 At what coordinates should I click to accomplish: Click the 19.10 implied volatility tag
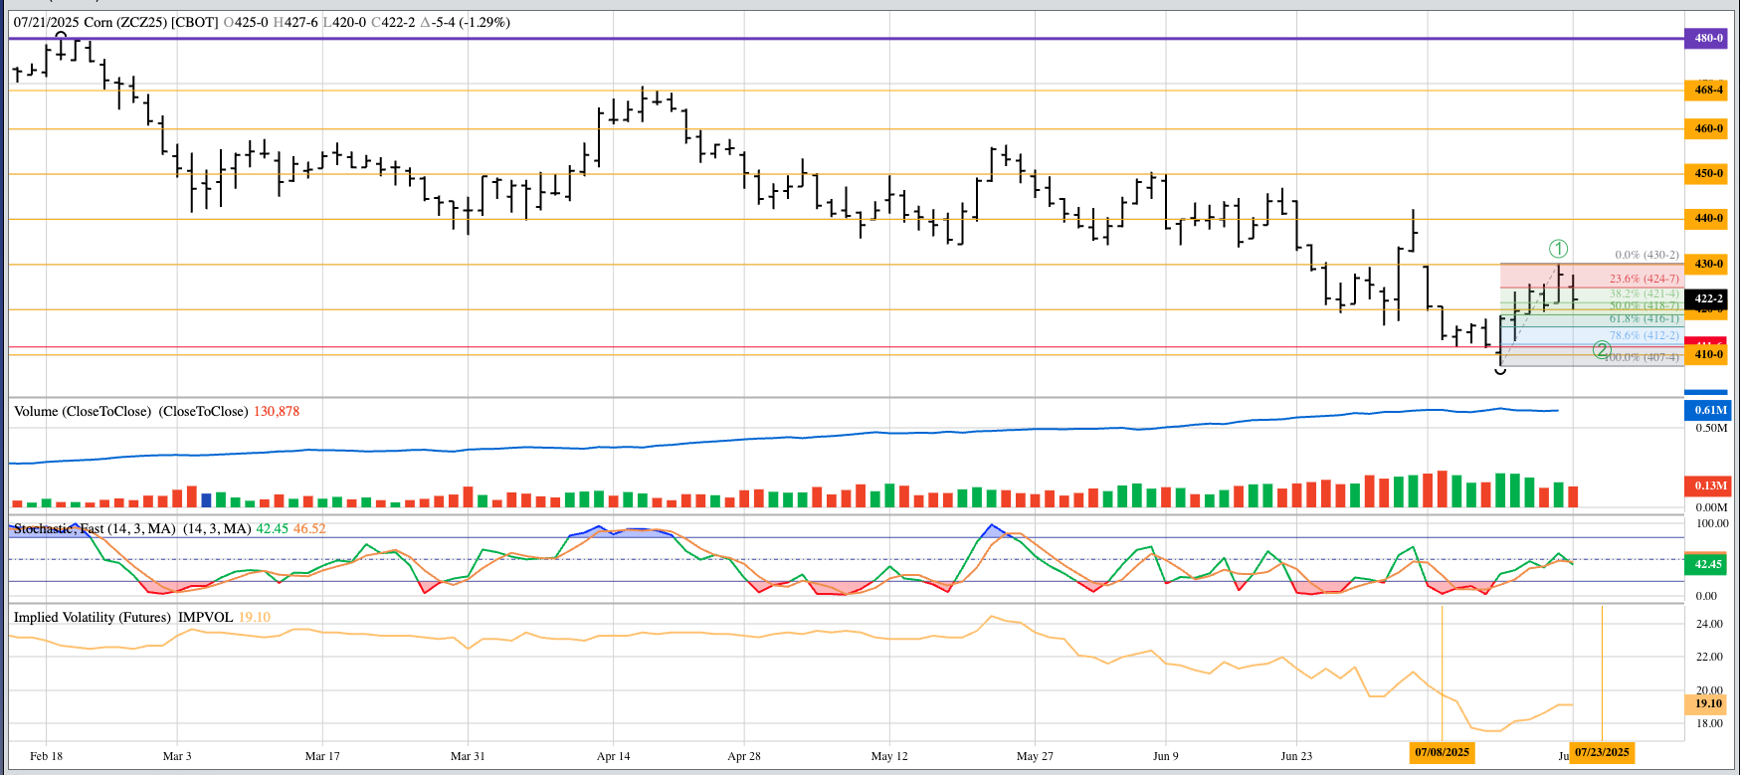1708,703
